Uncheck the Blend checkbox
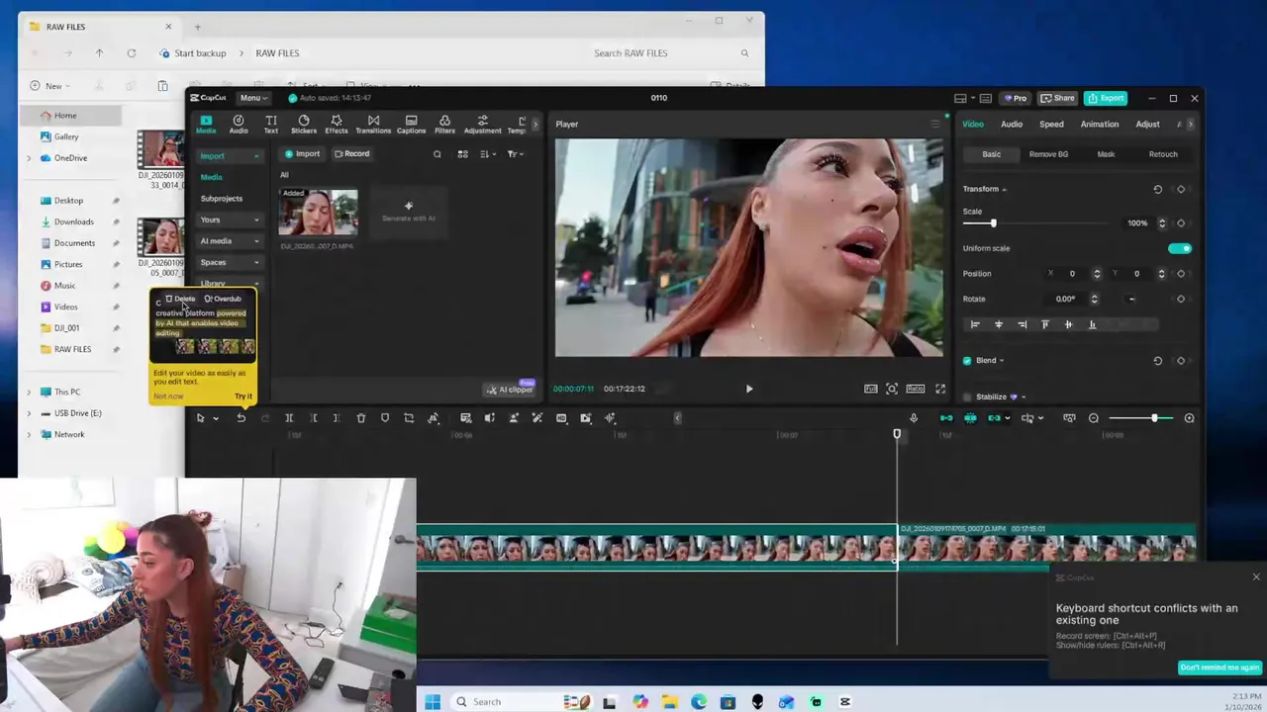Image resolution: width=1267 pixels, height=712 pixels. click(x=967, y=361)
